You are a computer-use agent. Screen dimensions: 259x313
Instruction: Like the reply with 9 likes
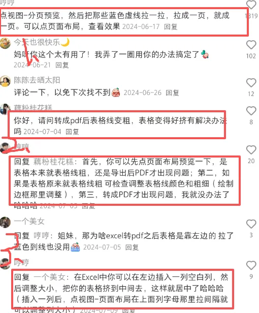(x=251, y=265)
